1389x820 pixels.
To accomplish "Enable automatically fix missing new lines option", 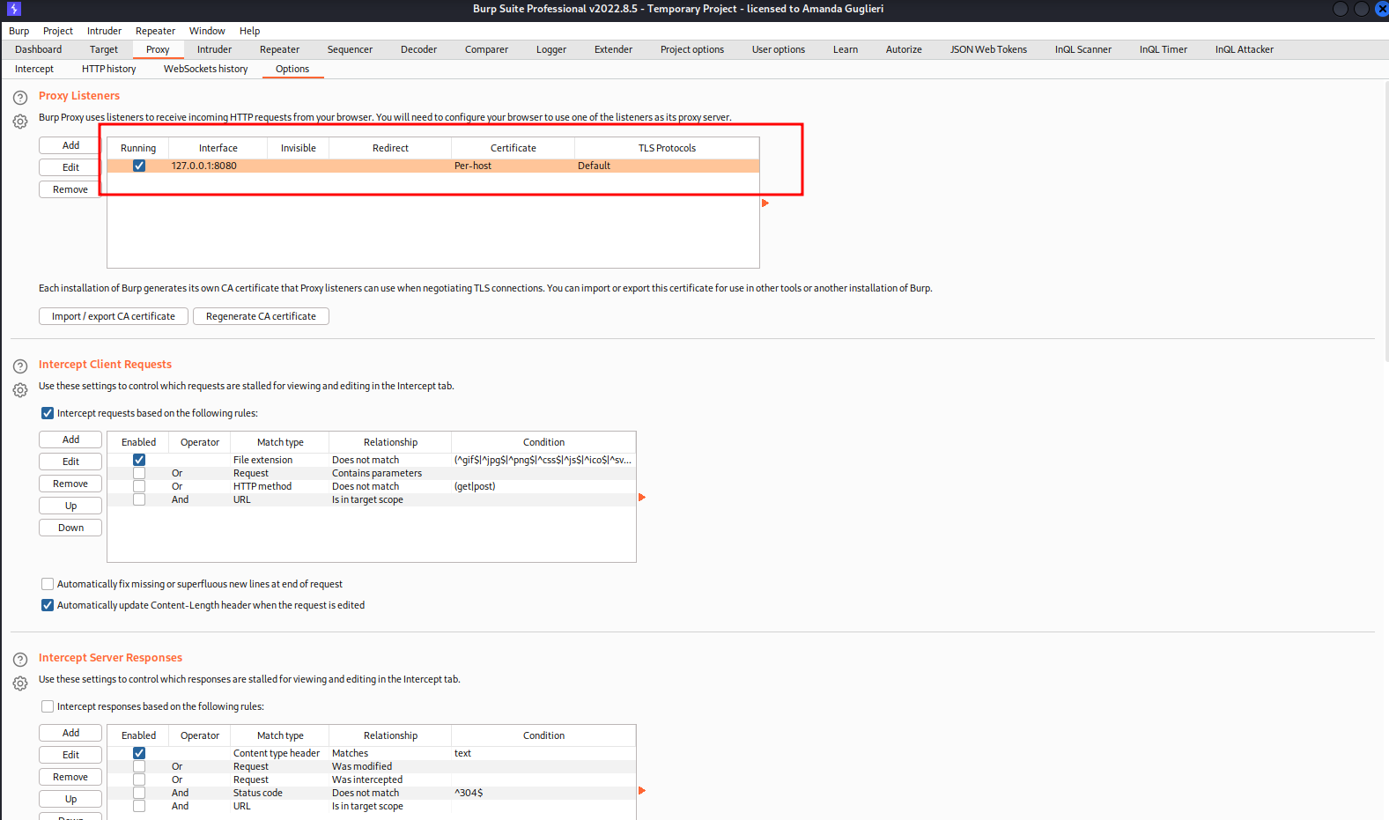I will coord(48,584).
